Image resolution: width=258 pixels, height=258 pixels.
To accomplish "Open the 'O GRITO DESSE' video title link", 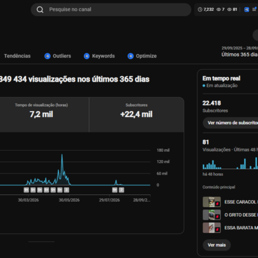I will [x=241, y=215].
